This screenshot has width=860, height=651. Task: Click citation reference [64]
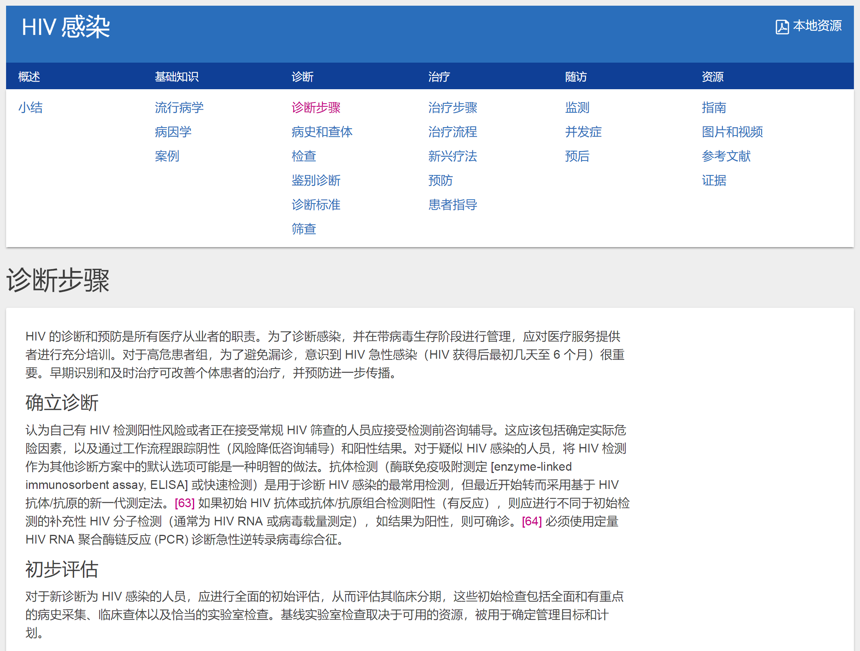click(x=531, y=521)
